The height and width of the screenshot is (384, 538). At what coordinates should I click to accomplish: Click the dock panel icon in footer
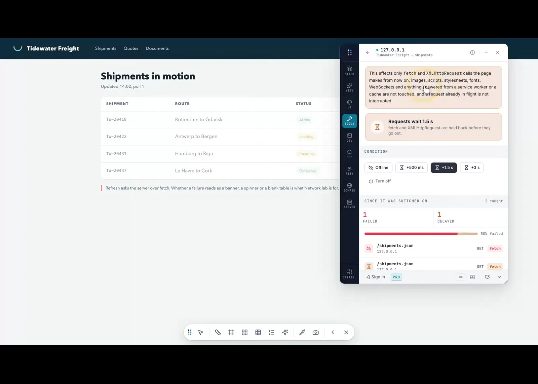pyautogui.click(x=472, y=277)
